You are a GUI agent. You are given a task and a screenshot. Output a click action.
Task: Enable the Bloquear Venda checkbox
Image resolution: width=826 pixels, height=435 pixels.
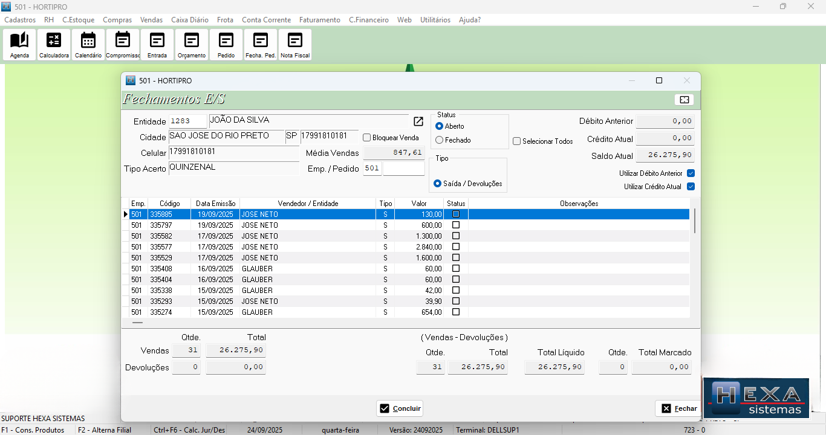(367, 138)
